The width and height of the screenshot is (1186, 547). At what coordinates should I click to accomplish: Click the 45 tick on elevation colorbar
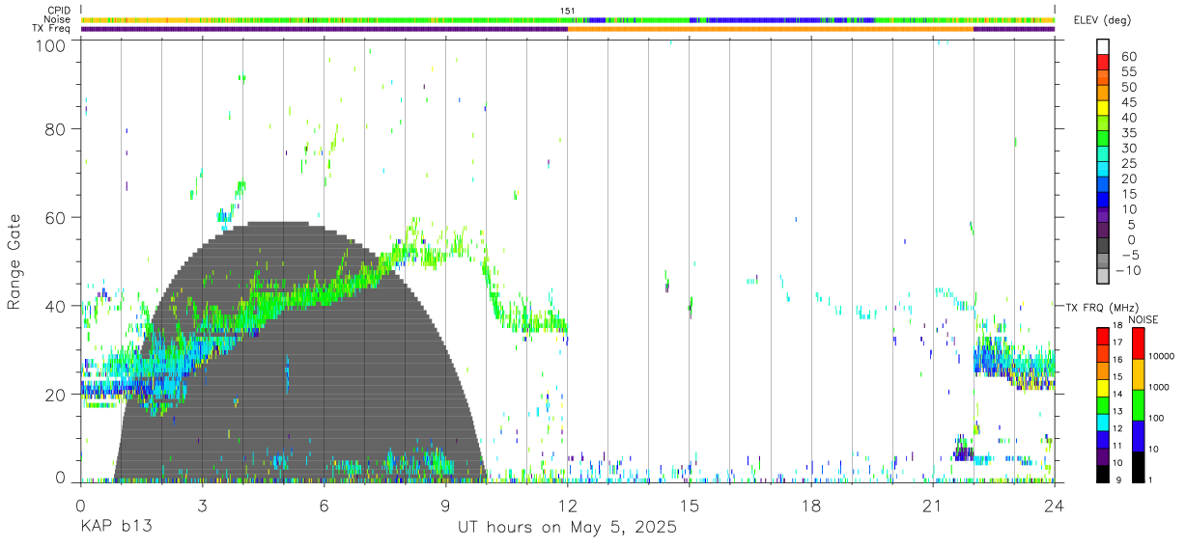click(1128, 102)
